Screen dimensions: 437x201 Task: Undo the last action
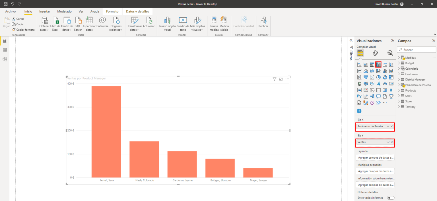click(13, 4)
